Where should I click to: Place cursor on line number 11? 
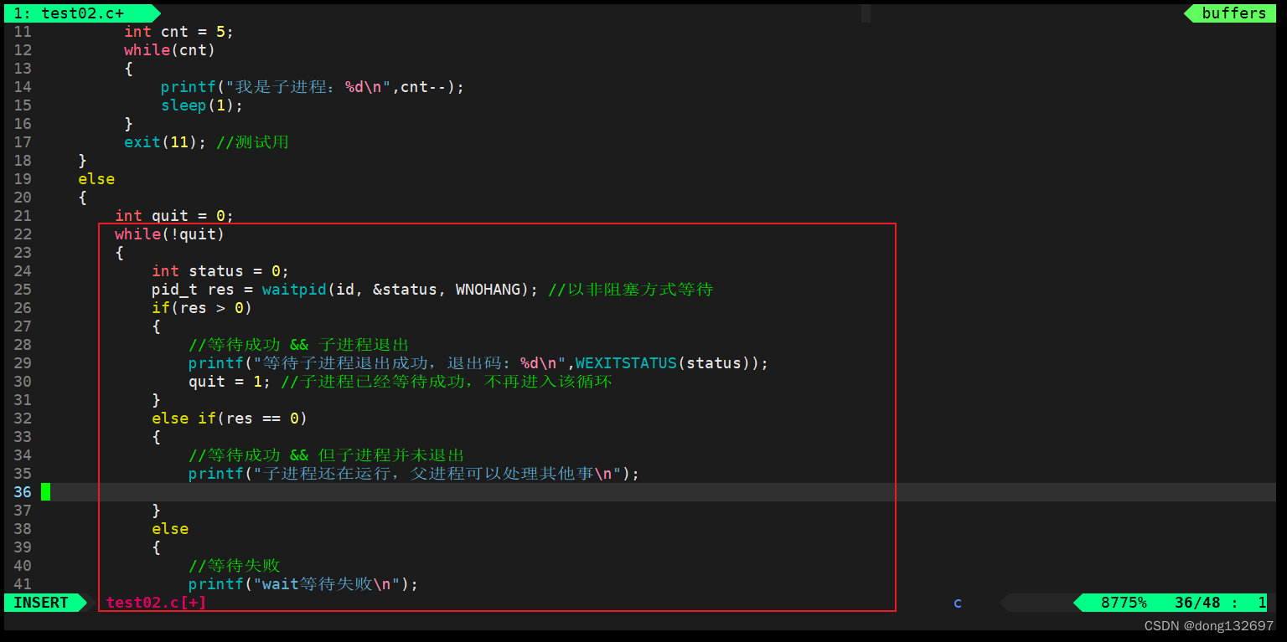(23, 32)
